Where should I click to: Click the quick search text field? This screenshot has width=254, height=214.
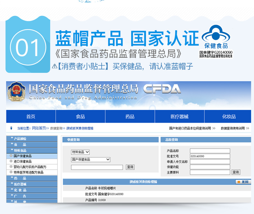pos(97,167)
